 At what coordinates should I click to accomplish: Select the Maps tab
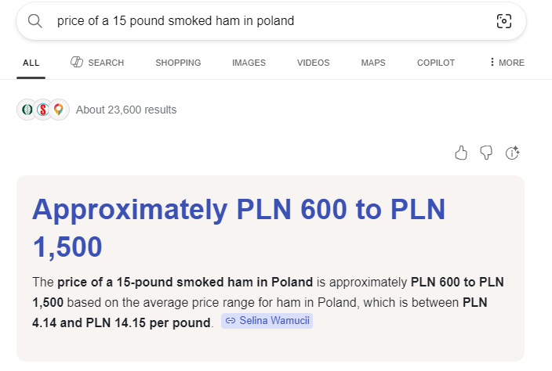373,63
